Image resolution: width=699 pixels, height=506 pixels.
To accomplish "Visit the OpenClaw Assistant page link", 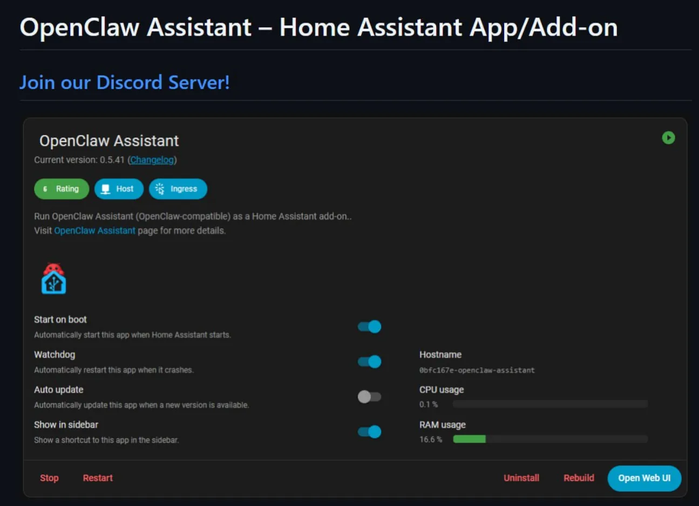I will tap(94, 231).
